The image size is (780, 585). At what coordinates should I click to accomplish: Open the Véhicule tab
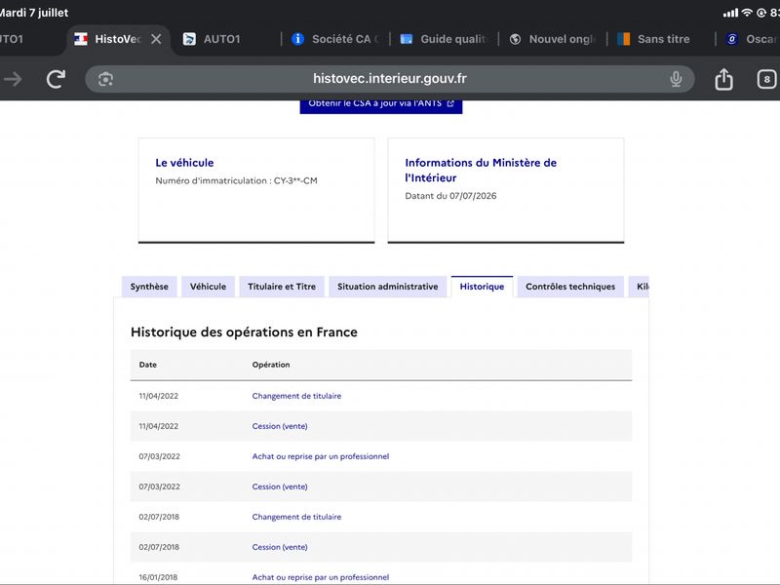208,287
